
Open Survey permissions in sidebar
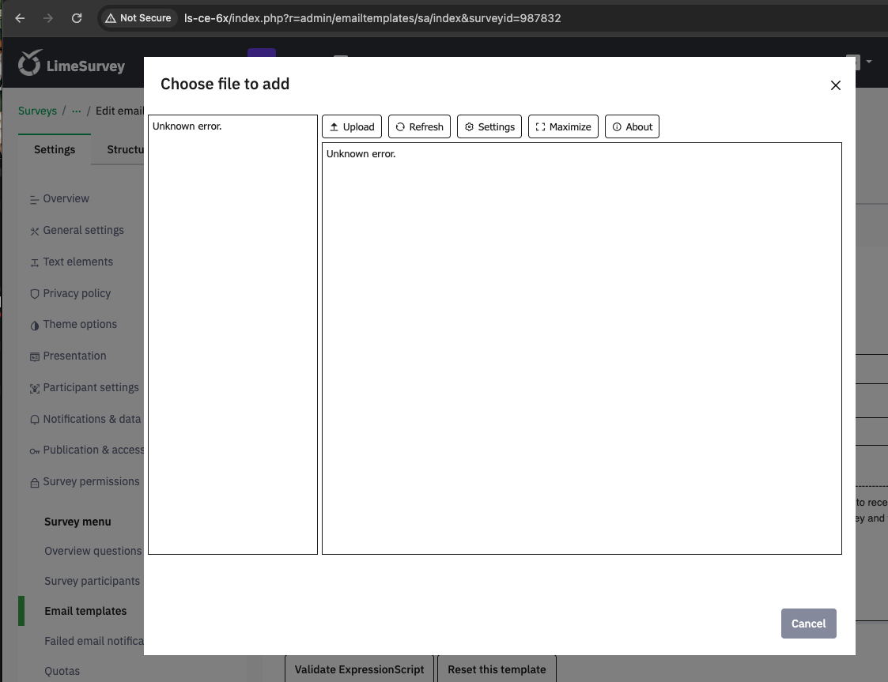click(91, 481)
